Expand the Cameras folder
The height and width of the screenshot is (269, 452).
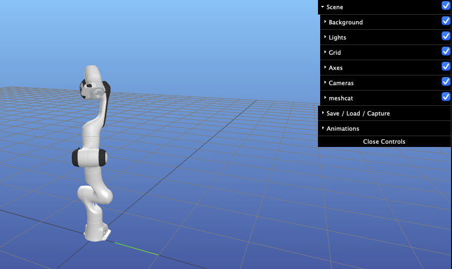[341, 83]
